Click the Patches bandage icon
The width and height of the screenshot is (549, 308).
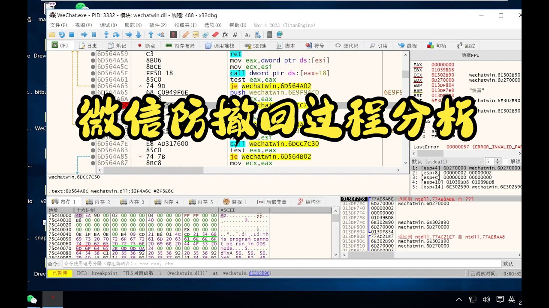[186, 35]
